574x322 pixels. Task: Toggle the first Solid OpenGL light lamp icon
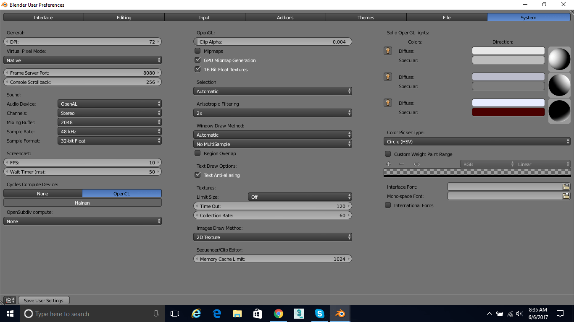387,50
